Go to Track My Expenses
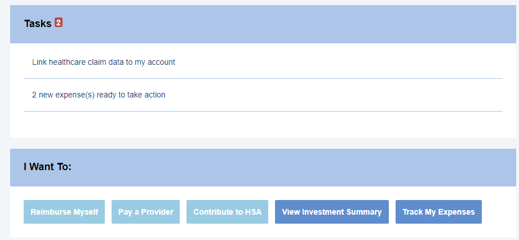This screenshot has width=519, height=240. (438, 212)
